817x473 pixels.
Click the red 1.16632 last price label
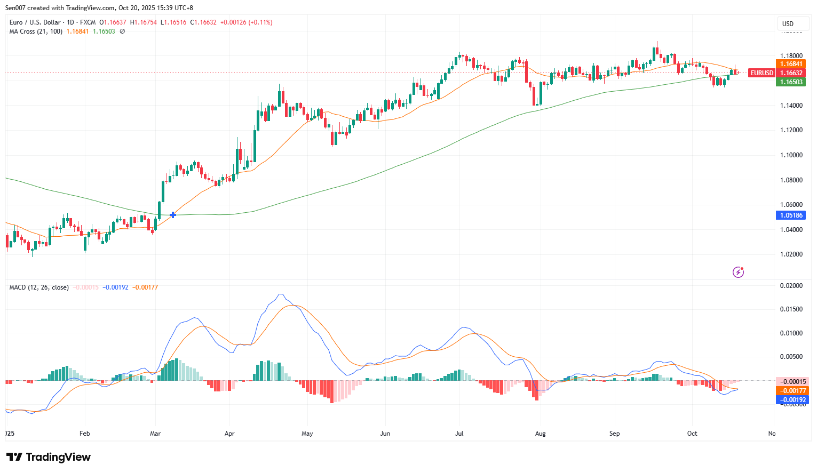pos(791,73)
